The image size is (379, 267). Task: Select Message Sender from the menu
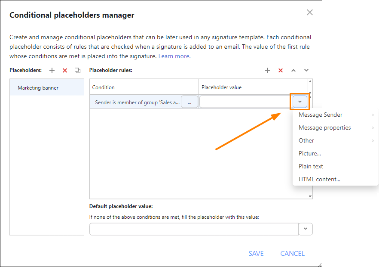tap(320, 115)
